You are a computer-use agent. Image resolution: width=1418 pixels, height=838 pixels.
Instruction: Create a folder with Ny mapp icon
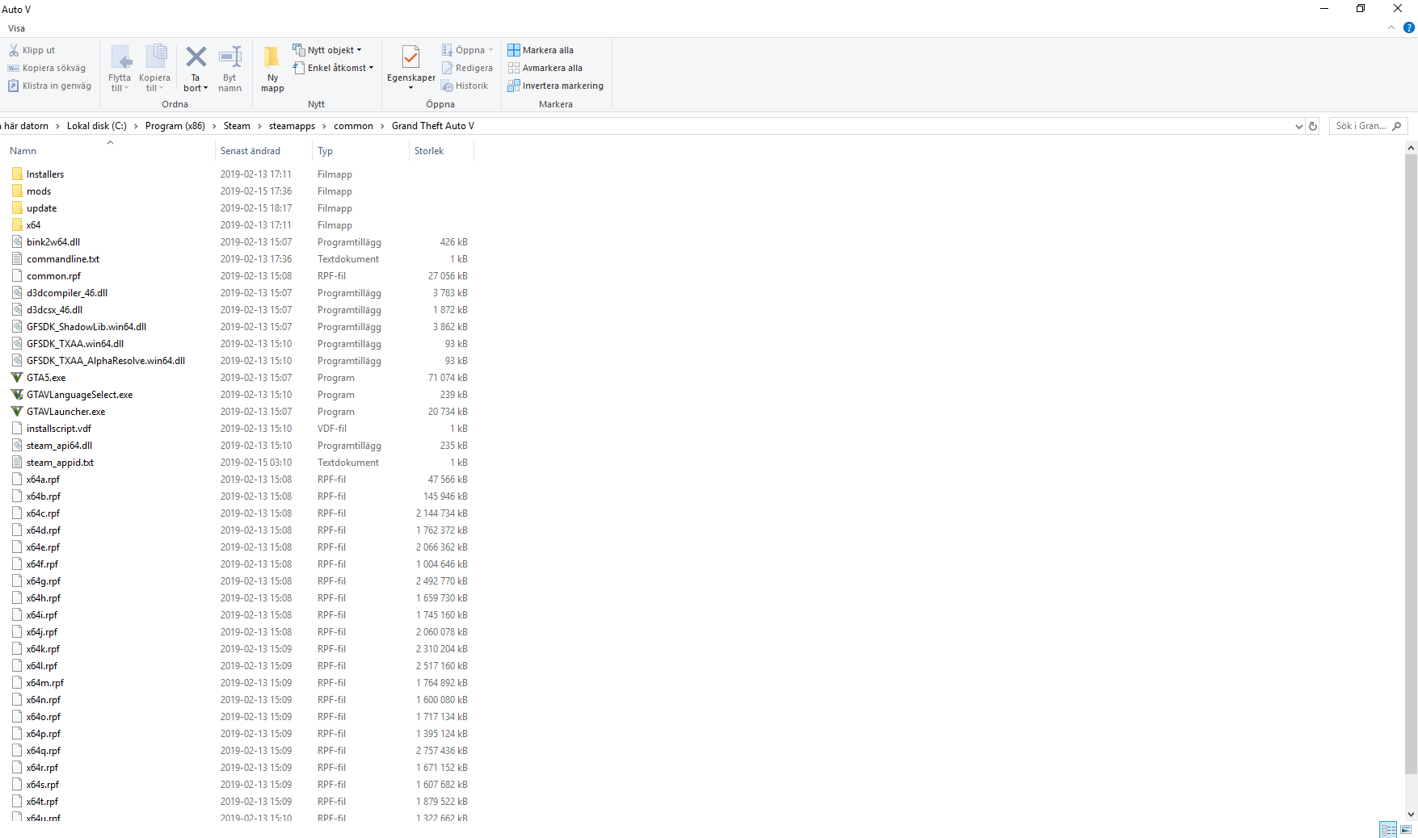point(272,57)
